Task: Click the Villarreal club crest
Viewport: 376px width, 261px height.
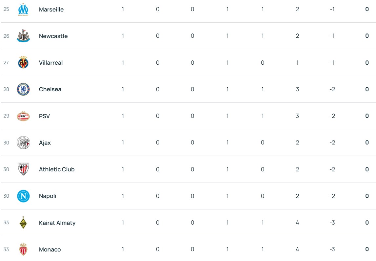Action: point(23,63)
